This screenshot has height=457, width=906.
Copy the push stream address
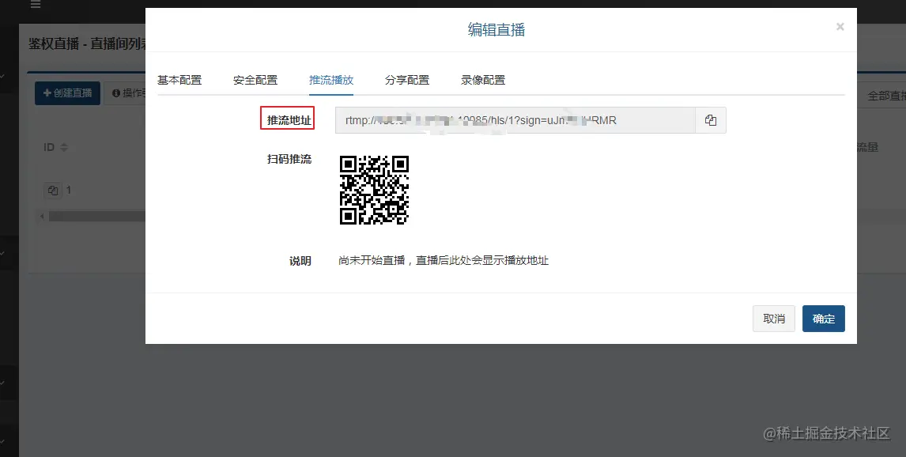710,120
